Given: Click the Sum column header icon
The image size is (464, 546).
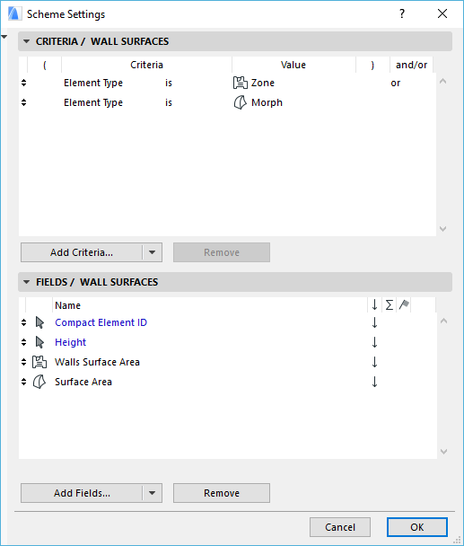Looking at the screenshot, I should click(x=390, y=305).
